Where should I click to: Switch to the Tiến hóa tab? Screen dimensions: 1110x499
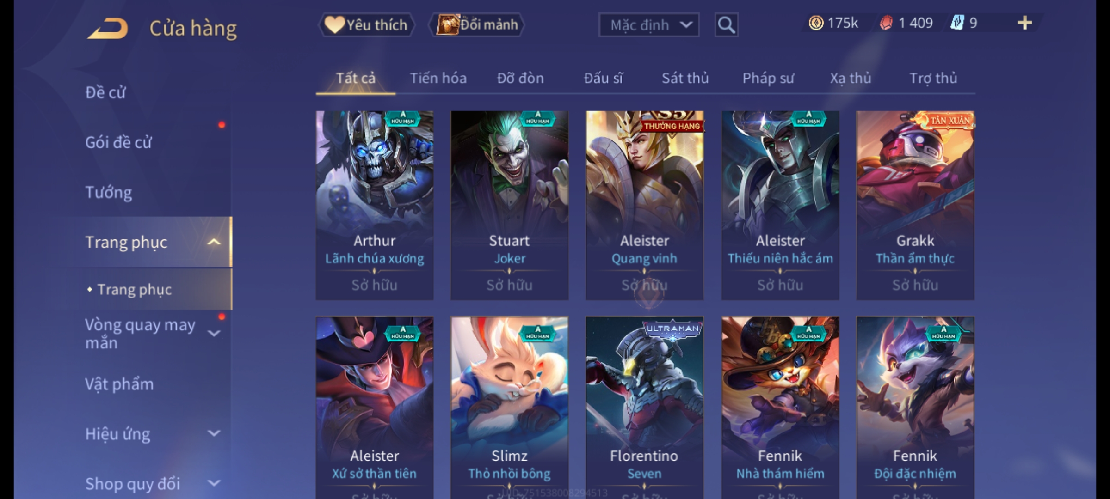coord(438,78)
